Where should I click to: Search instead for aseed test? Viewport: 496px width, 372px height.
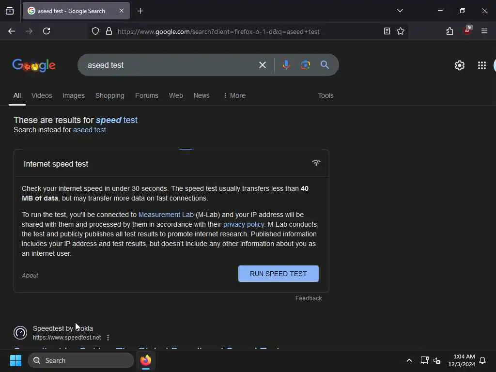[x=90, y=130]
